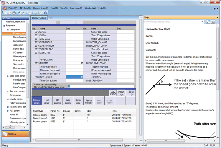Collapse the Parameter tree node
Image resolution: width=221 pixels, height=148 pixels.
[4, 26]
